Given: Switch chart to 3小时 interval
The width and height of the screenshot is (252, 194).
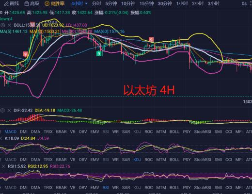Looking at the screenshot, I should (214, 3).
